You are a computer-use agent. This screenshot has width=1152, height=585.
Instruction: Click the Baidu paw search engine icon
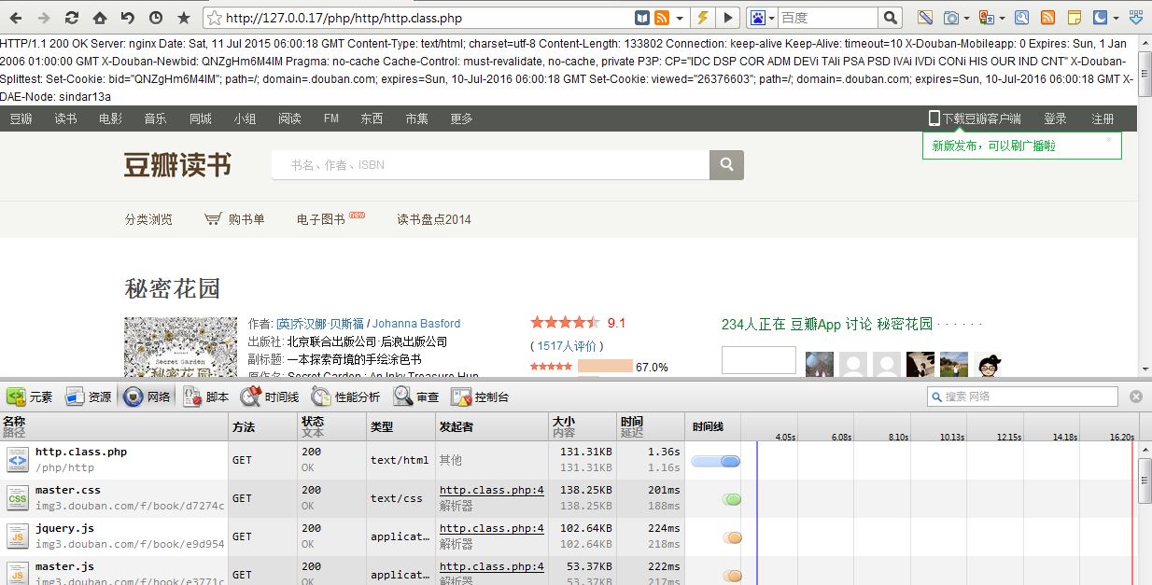point(757,18)
